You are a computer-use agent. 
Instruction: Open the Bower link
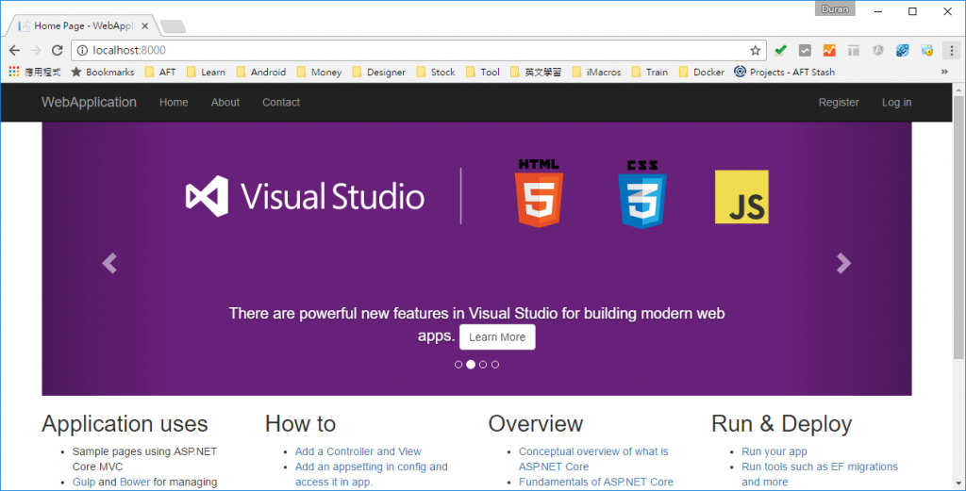tap(135, 482)
